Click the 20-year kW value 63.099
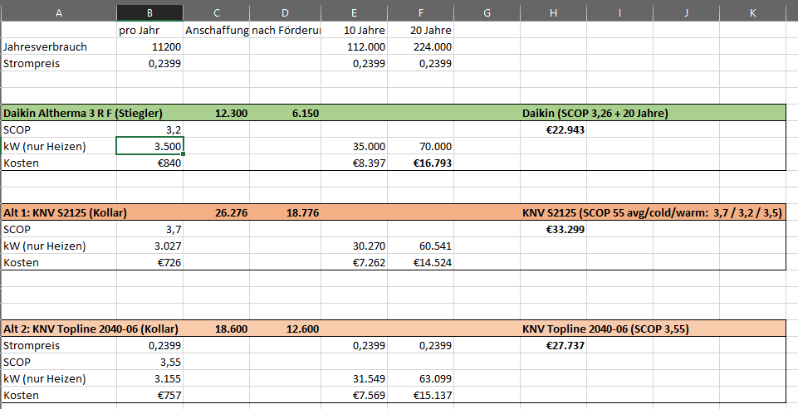798x409 pixels. pyautogui.click(x=420, y=378)
